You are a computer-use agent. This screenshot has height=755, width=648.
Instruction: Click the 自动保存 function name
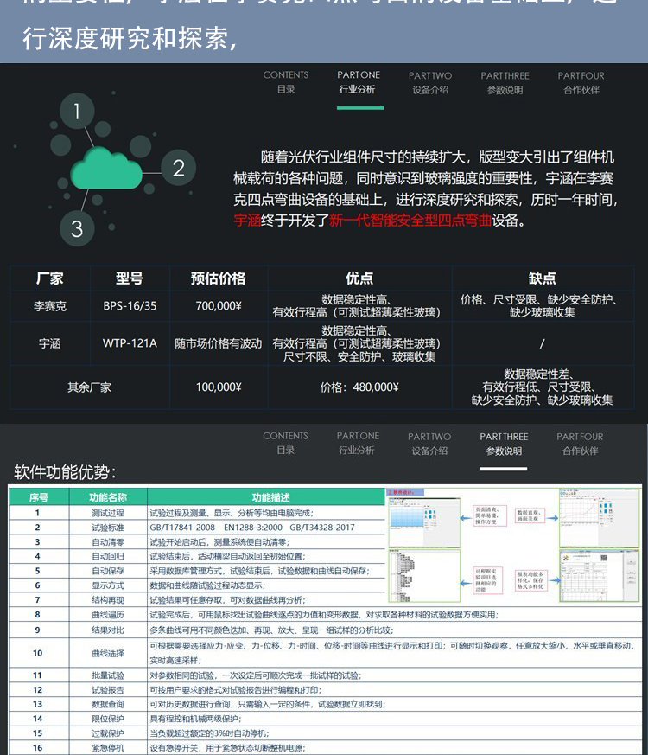[108, 571]
